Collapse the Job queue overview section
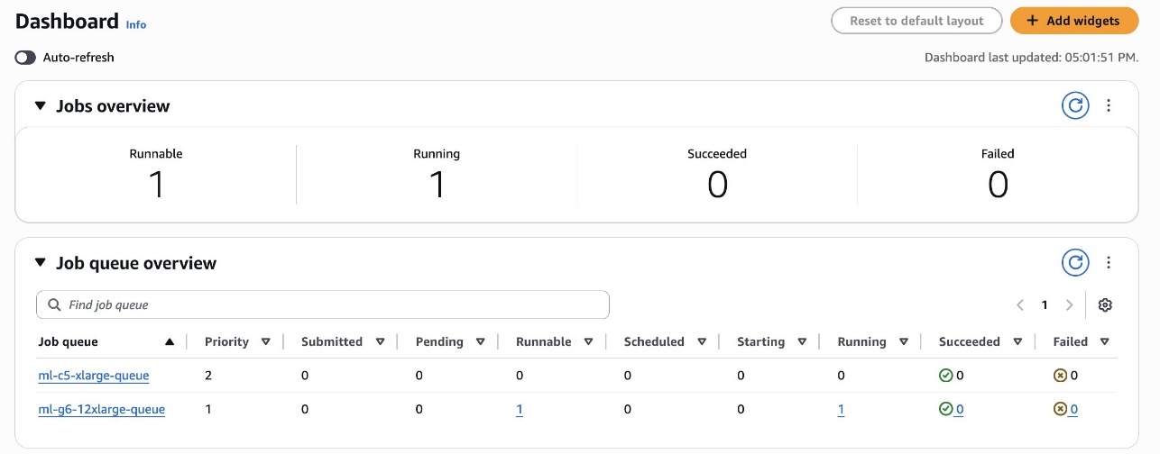 [x=40, y=263]
